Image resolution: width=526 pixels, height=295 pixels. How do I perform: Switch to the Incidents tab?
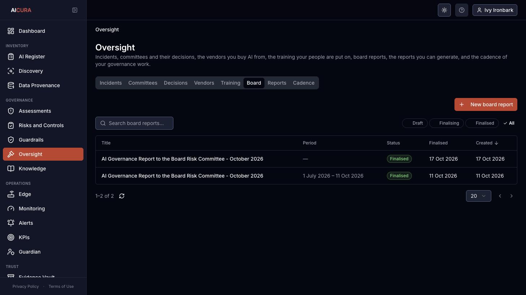pyautogui.click(x=111, y=83)
